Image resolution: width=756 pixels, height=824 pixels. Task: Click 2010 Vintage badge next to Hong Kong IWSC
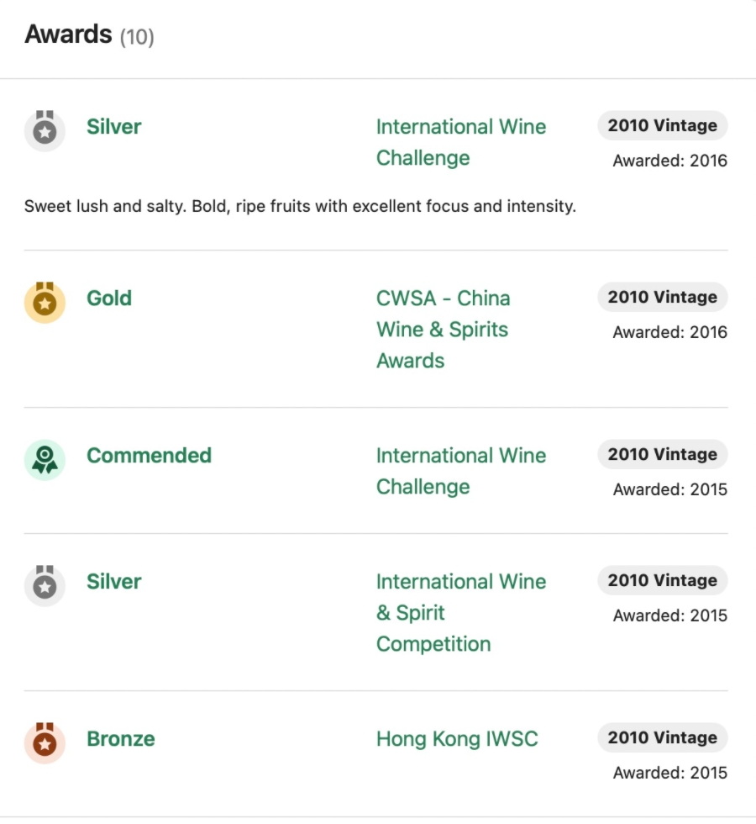(662, 737)
